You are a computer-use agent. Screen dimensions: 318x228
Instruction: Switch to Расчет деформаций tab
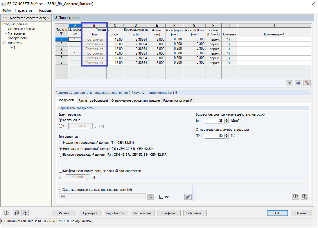pos(93,100)
